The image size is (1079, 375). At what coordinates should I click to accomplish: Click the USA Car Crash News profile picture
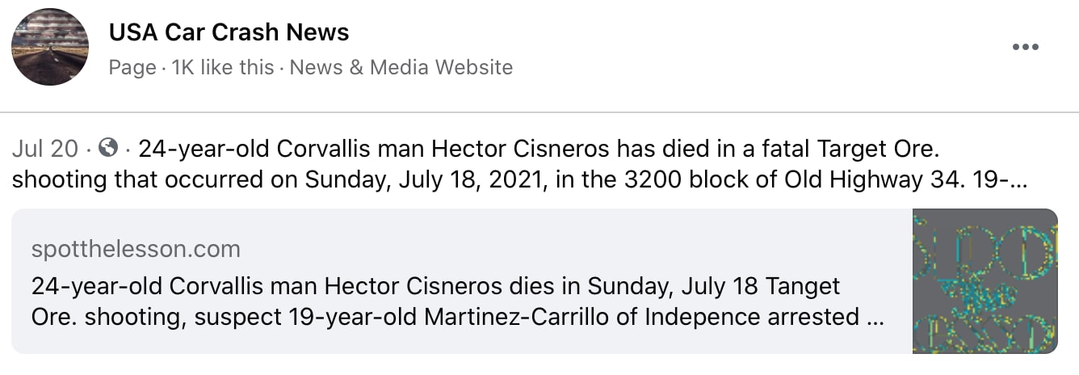(x=50, y=47)
